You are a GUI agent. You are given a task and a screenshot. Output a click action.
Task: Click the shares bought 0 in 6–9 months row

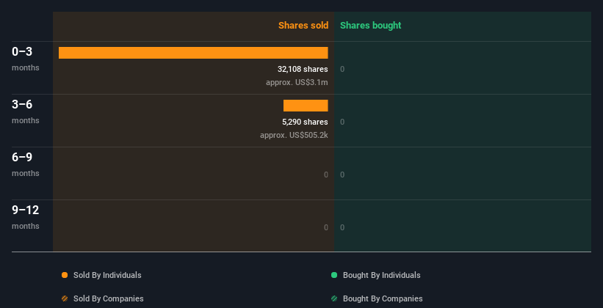[x=342, y=175]
